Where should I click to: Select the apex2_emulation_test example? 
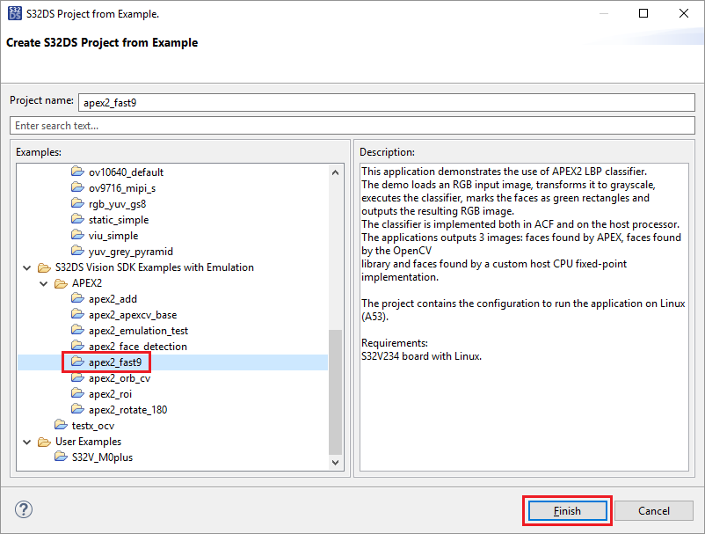pos(138,331)
